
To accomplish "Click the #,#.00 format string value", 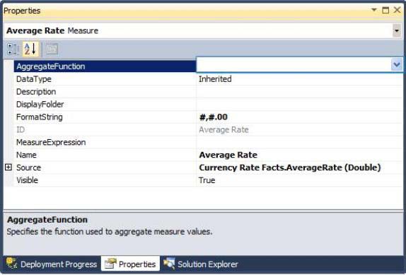I will tap(214, 117).
